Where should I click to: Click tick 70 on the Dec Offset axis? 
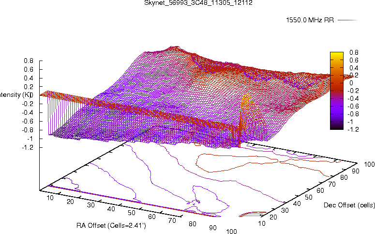click(332, 184)
